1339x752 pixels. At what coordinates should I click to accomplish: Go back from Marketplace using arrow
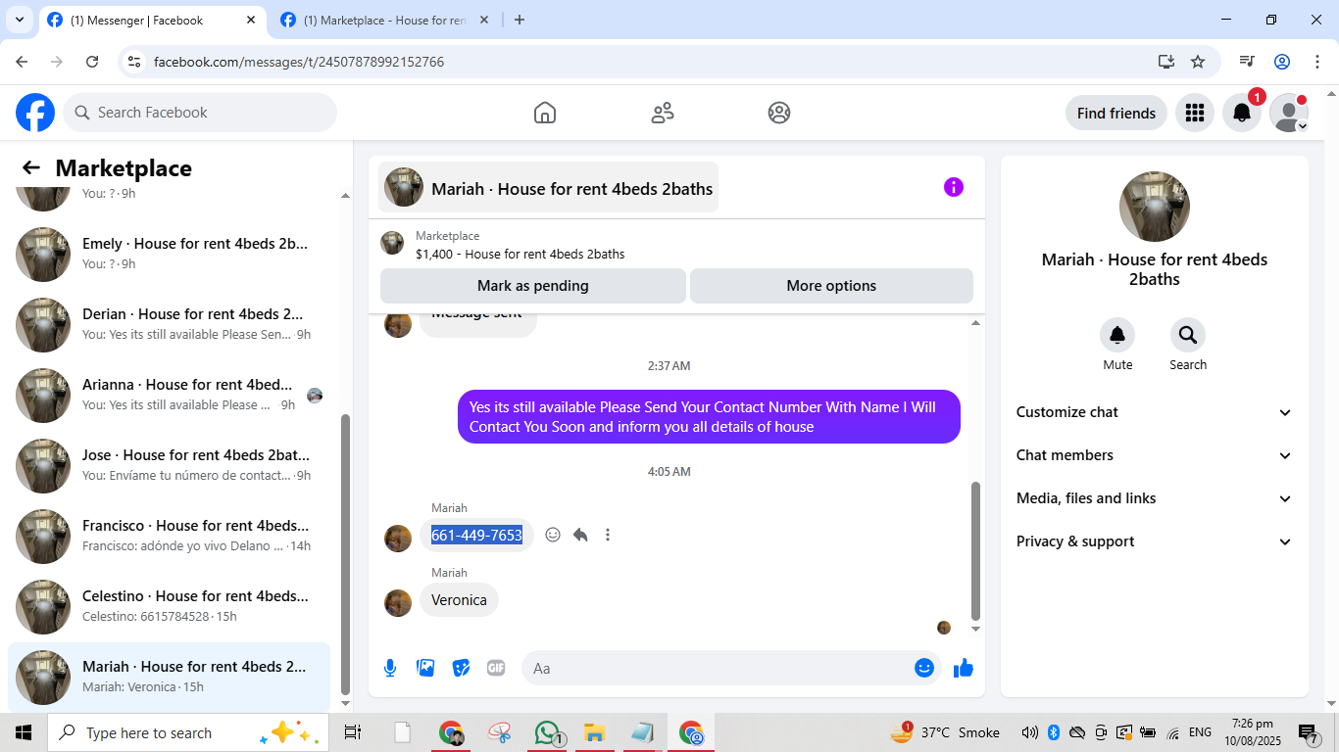(x=31, y=167)
